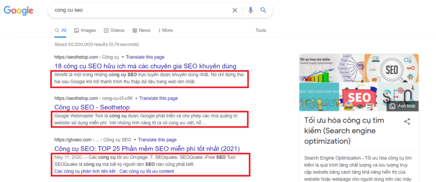This screenshot has width=436, height=182.
Task: Share the knowledge panel via share icon
Action: tap(407, 121)
